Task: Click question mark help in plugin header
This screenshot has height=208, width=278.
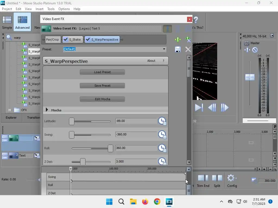Action: click(x=163, y=61)
